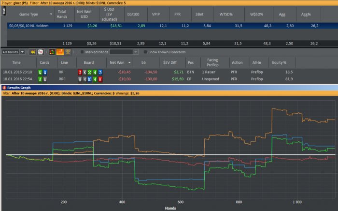Select the $0,05/$0,10 NL Holdem row
The width and height of the screenshot is (338, 211).
click(172, 26)
